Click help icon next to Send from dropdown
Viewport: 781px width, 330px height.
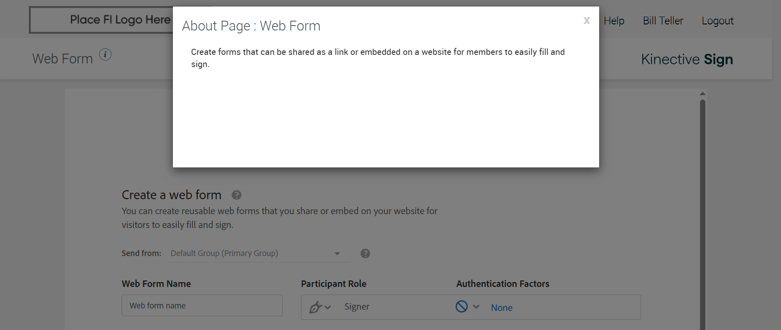pyautogui.click(x=365, y=254)
